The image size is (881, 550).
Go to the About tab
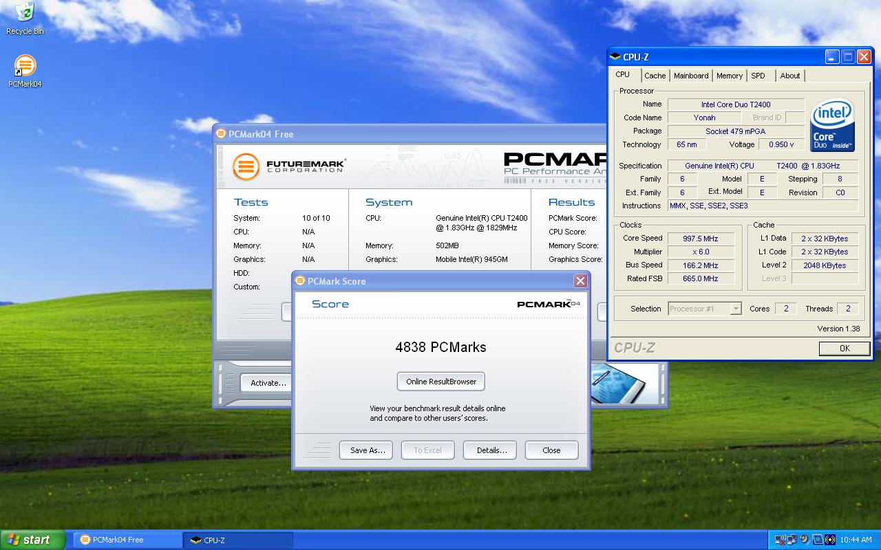(x=790, y=76)
